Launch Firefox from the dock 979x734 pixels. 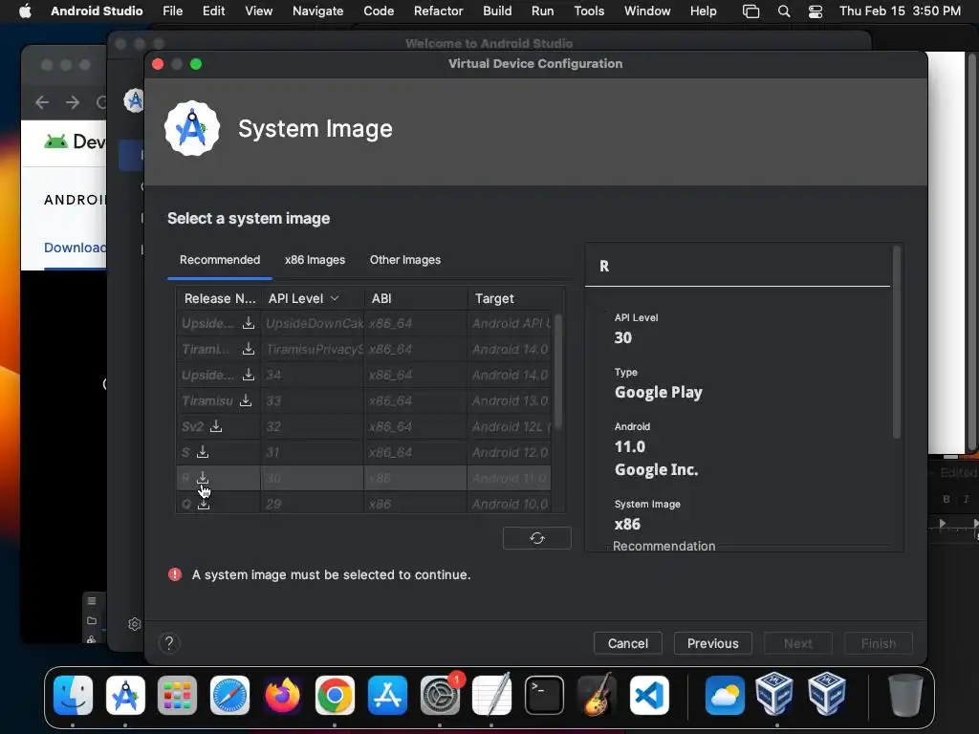click(282, 695)
